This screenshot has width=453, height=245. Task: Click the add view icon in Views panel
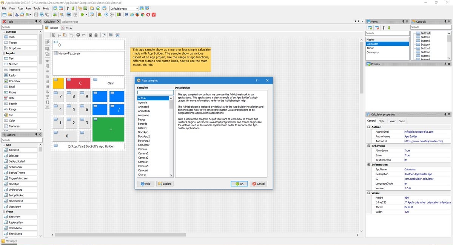pyautogui.click(x=370, y=28)
